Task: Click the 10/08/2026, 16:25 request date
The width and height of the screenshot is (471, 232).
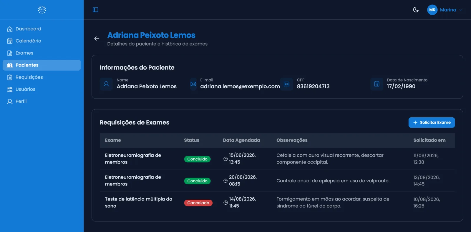Action: tap(427, 203)
